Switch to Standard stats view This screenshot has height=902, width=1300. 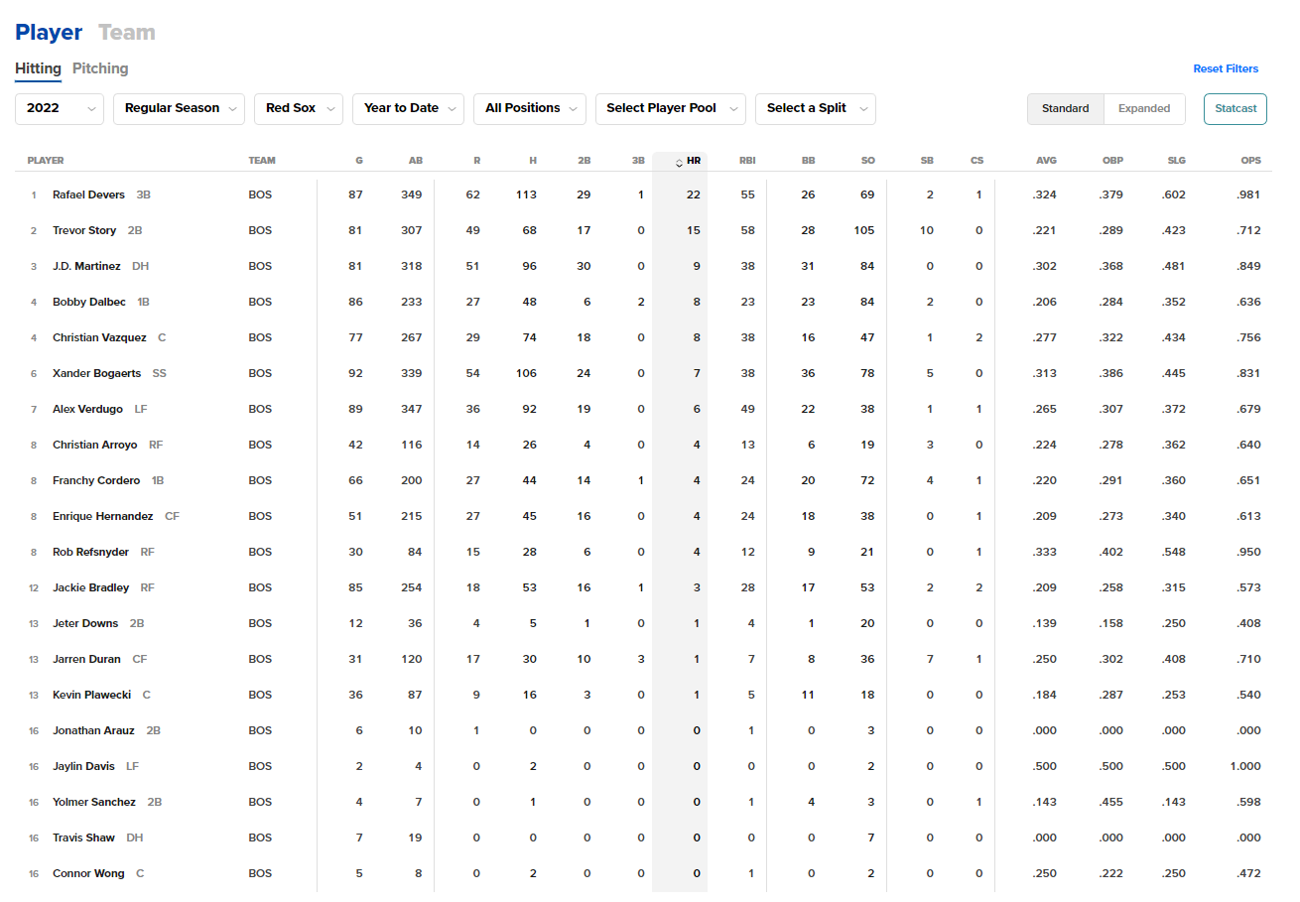[x=1066, y=108]
